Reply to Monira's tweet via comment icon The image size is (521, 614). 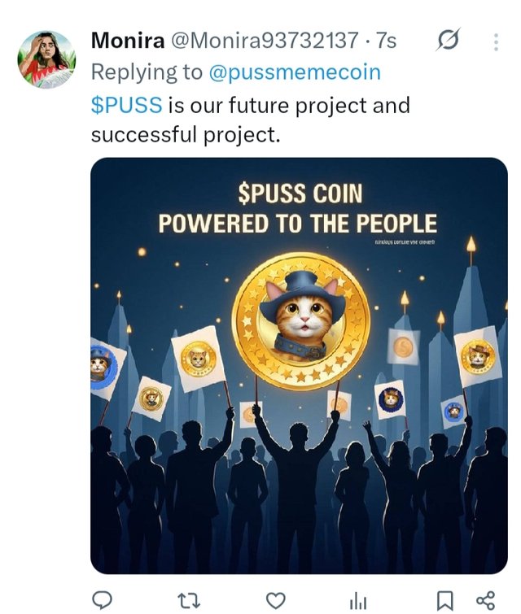pyautogui.click(x=102, y=600)
